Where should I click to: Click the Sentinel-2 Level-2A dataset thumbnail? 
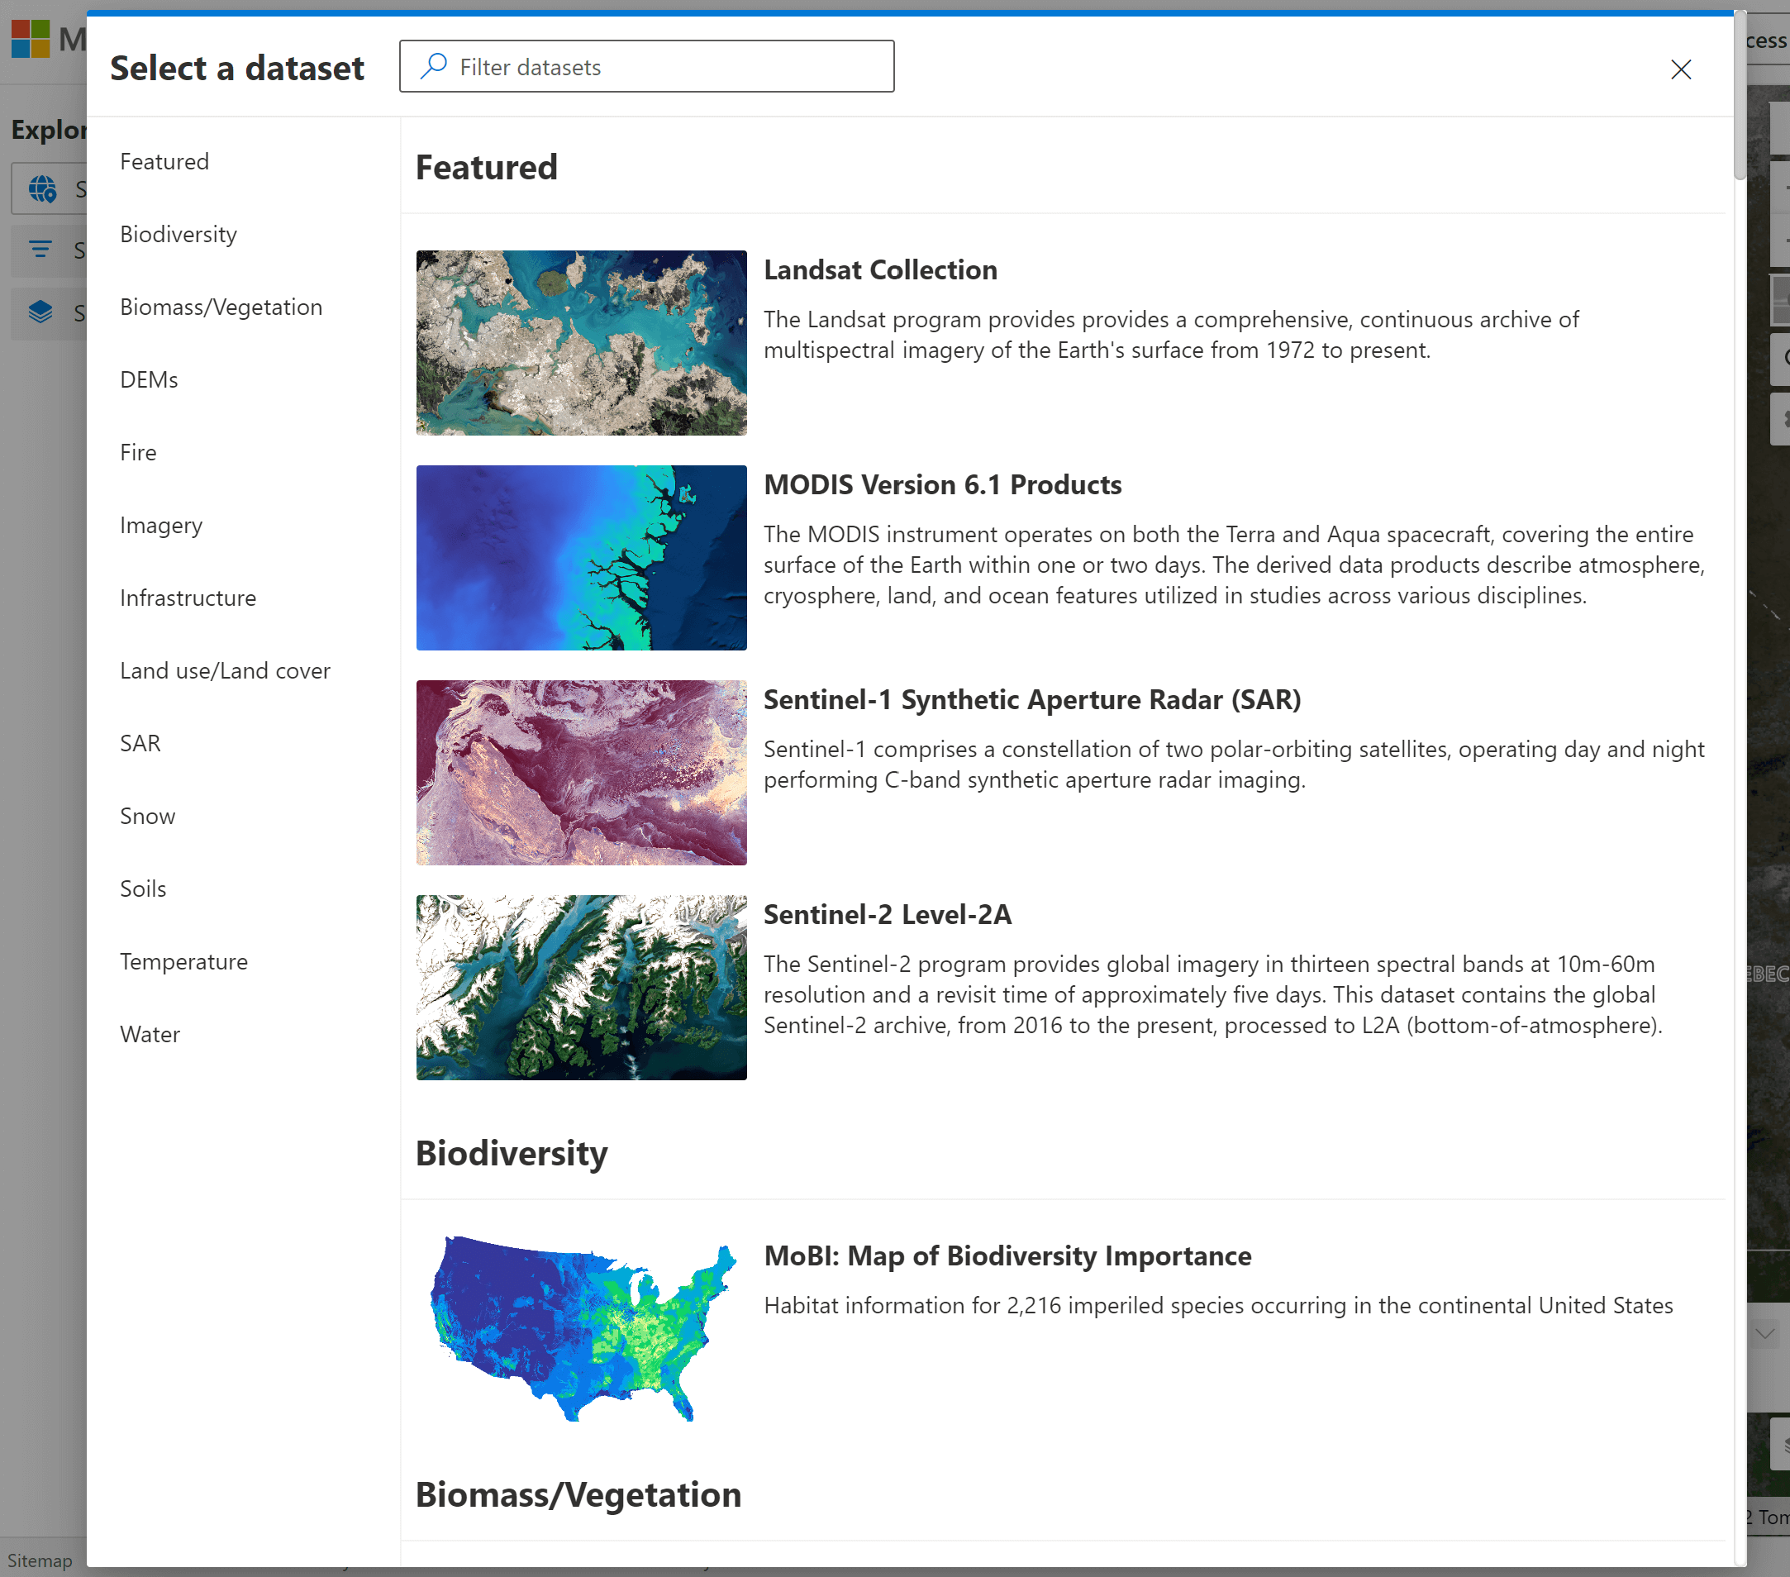pyautogui.click(x=583, y=988)
